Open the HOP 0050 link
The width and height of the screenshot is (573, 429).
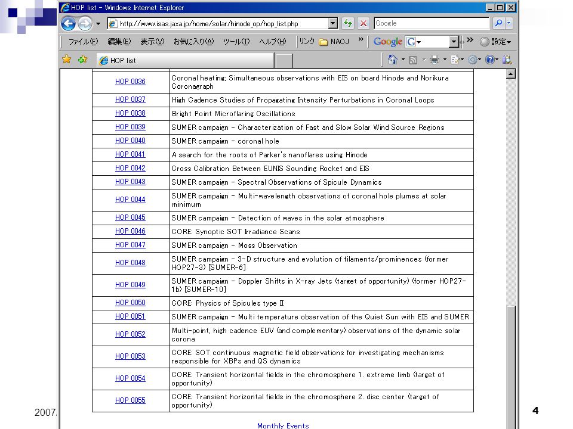coord(130,303)
